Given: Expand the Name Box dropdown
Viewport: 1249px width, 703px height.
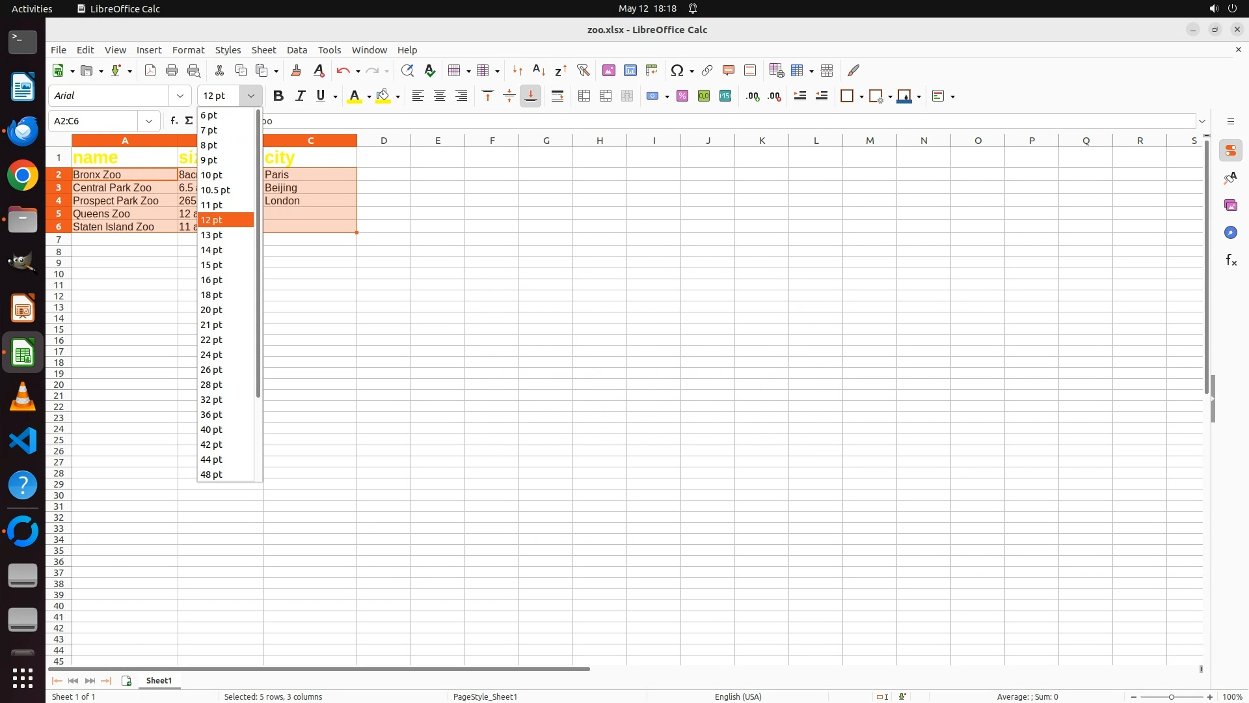Looking at the screenshot, I should point(149,121).
